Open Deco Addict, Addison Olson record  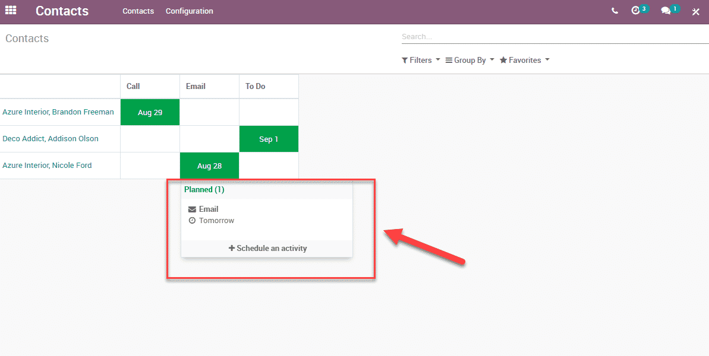(51, 139)
